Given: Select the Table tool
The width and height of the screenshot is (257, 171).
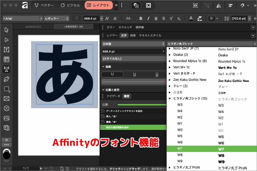Looking at the screenshot, I should (7, 59).
